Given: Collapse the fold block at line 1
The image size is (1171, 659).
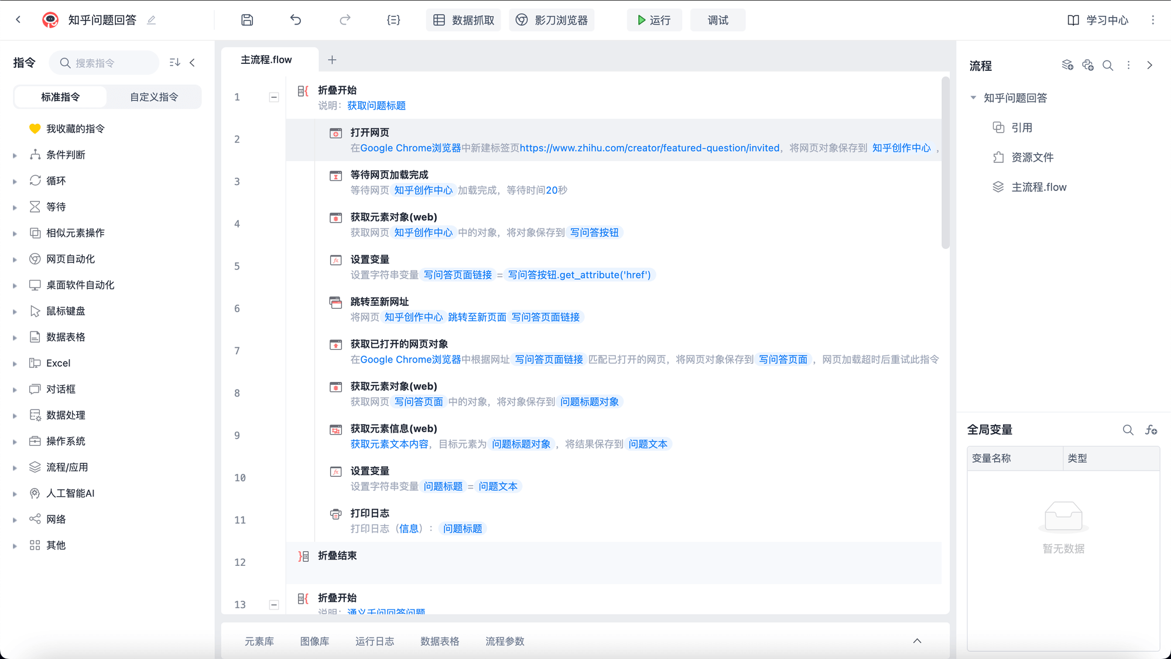Looking at the screenshot, I should [273, 97].
